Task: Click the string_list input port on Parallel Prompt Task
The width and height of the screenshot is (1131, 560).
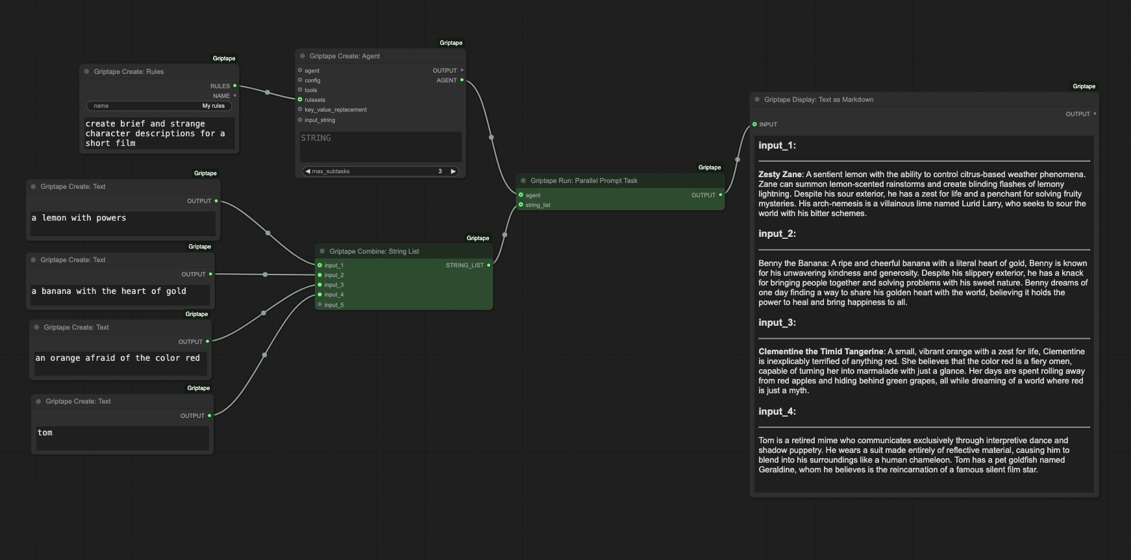Action: pyautogui.click(x=521, y=204)
